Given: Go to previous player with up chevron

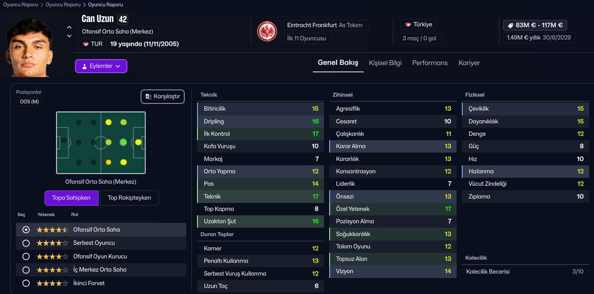Looking at the screenshot, I should click(69, 27).
